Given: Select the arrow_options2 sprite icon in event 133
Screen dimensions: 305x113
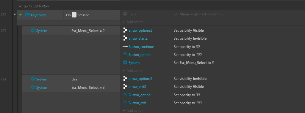Looking at the screenshot, I should coord(125,30).
